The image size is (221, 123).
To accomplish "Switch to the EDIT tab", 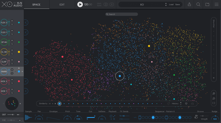I will [x=62, y=5].
